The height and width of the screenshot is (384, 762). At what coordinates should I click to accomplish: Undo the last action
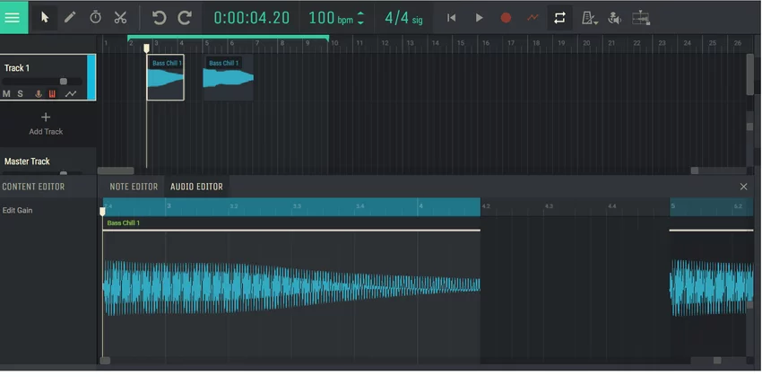pos(160,18)
